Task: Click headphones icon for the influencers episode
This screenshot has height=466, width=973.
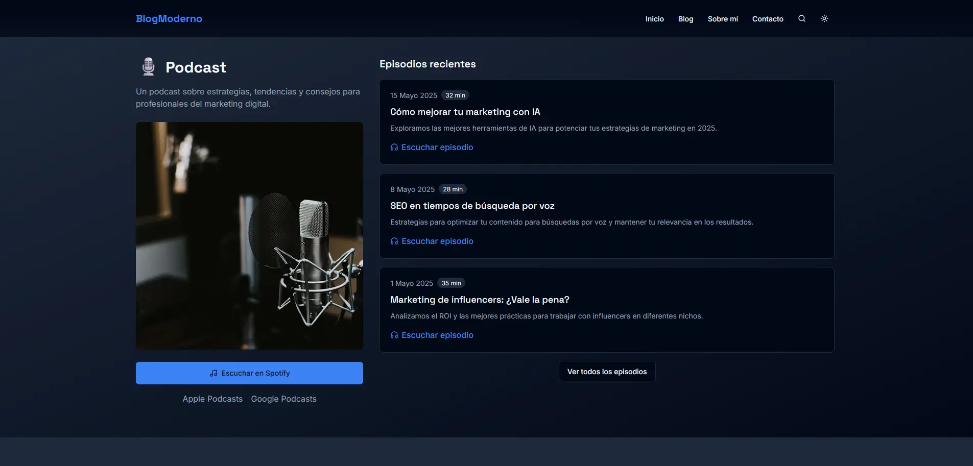Action: point(394,335)
